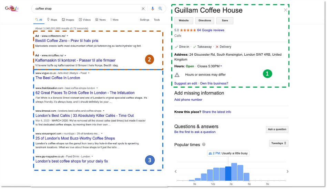Switch to the News tab

pos(101,20)
